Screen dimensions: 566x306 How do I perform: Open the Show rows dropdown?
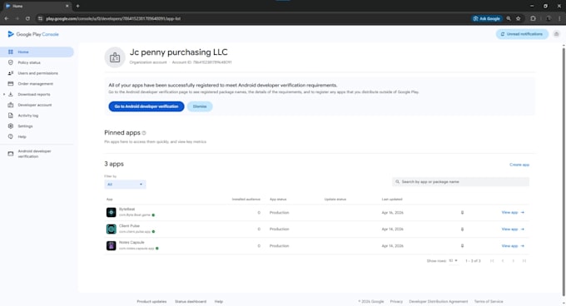point(453,260)
